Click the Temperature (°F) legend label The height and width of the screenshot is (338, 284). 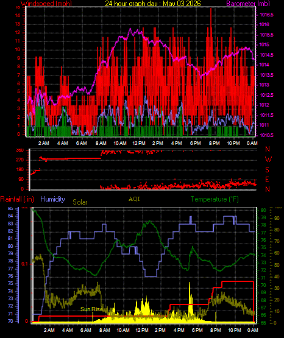(215, 199)
